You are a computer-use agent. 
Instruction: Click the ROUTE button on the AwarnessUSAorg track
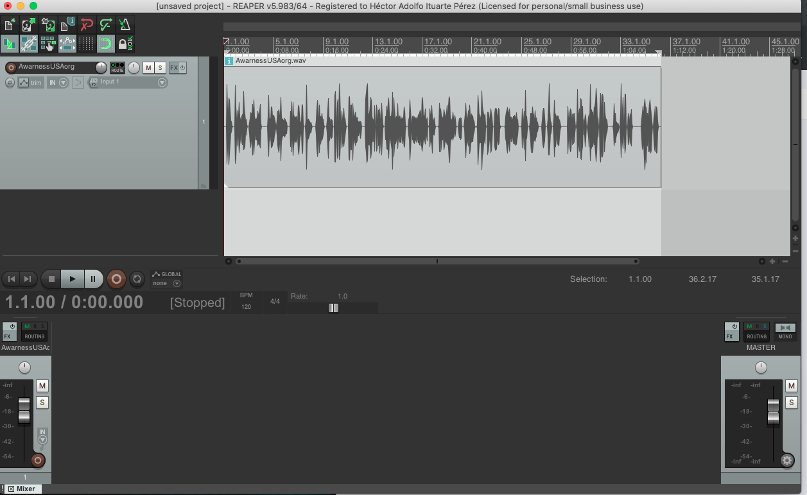pos(117,67)
